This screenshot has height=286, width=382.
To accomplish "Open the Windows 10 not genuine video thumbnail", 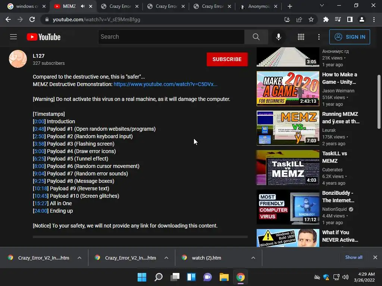I will pyautogui.click(x=288, y=238).
